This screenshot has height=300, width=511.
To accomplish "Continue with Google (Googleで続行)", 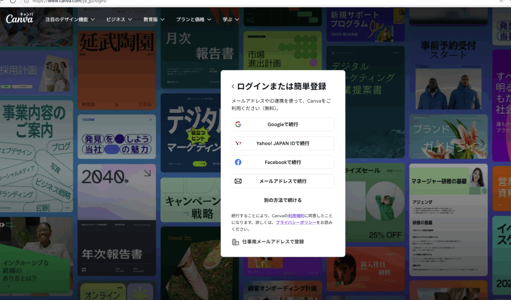I will pyautogui.click(x=283, y=124).
